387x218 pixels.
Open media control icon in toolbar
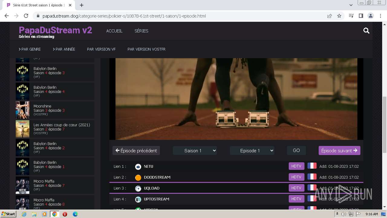click(351, 16)
